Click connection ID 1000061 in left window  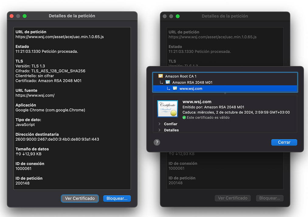23,168
